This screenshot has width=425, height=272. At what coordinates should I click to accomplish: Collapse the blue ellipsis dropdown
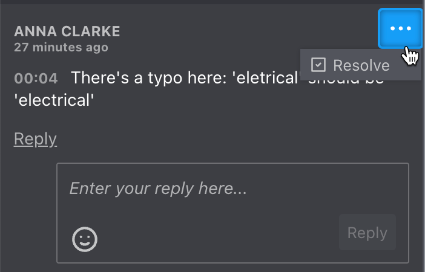coord(400,28)
